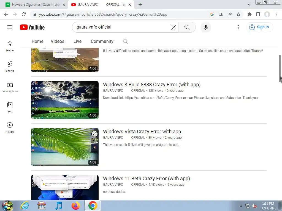The height and width of the screenshot is (211, 282).
Task: Click the network tray icon
Action: pyautogui.click(x=248, y=206)
